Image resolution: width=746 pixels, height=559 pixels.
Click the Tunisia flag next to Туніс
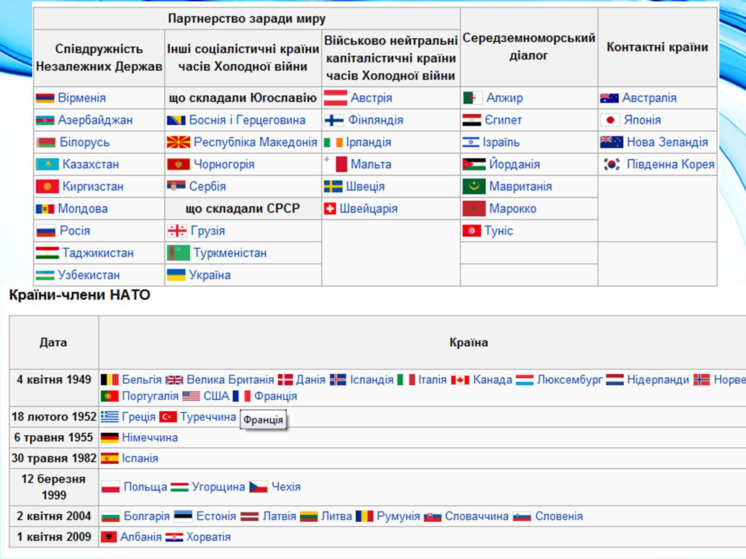(471, 231)
